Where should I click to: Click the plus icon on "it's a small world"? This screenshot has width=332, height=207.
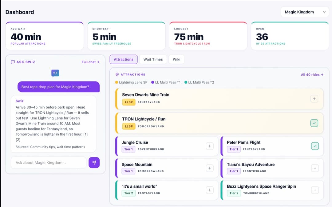(x=210, y=190)
